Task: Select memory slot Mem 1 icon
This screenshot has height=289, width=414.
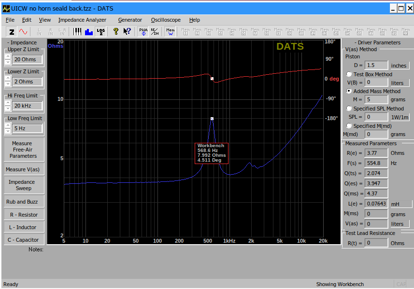Action: point(186,32)
